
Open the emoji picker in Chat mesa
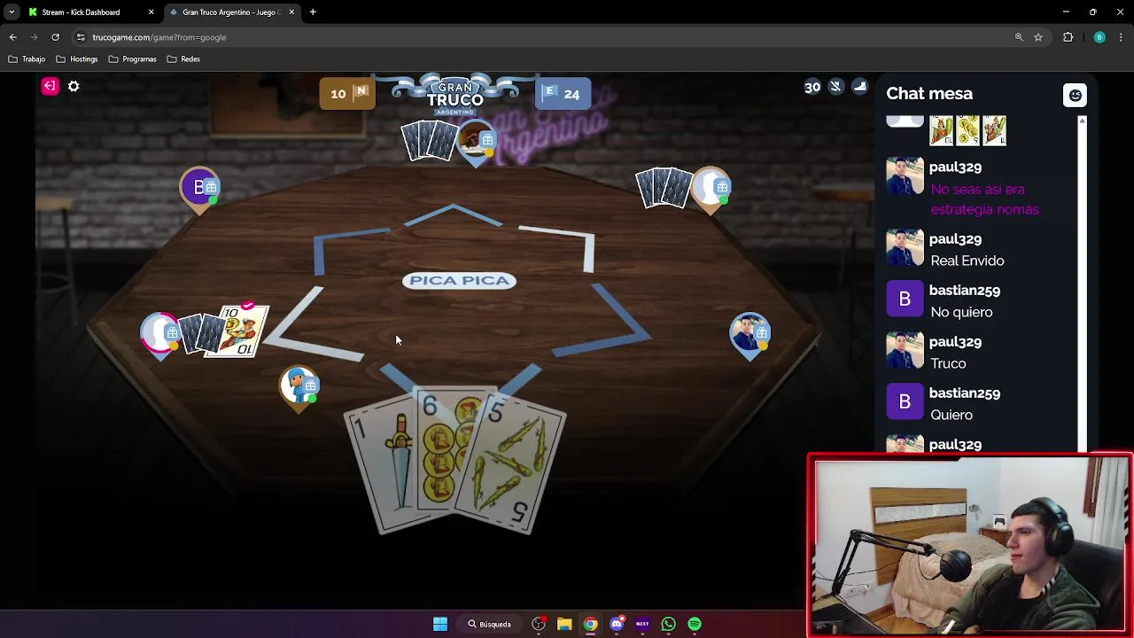pyautogui.click(x=1075, y=95)
